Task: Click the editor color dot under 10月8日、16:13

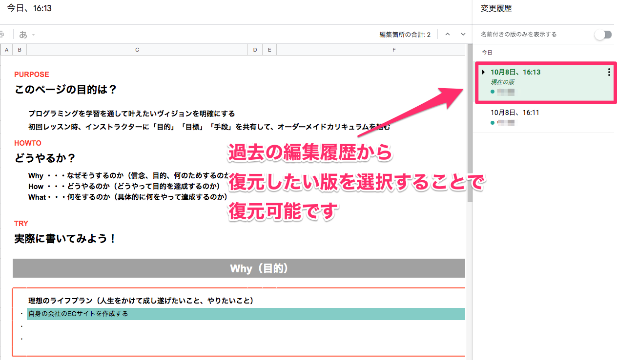Action: point(493,91)
